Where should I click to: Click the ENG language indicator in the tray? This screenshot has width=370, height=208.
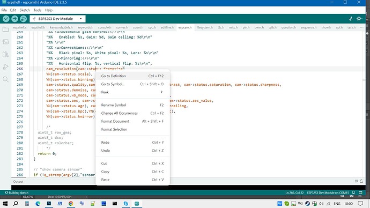337,204
